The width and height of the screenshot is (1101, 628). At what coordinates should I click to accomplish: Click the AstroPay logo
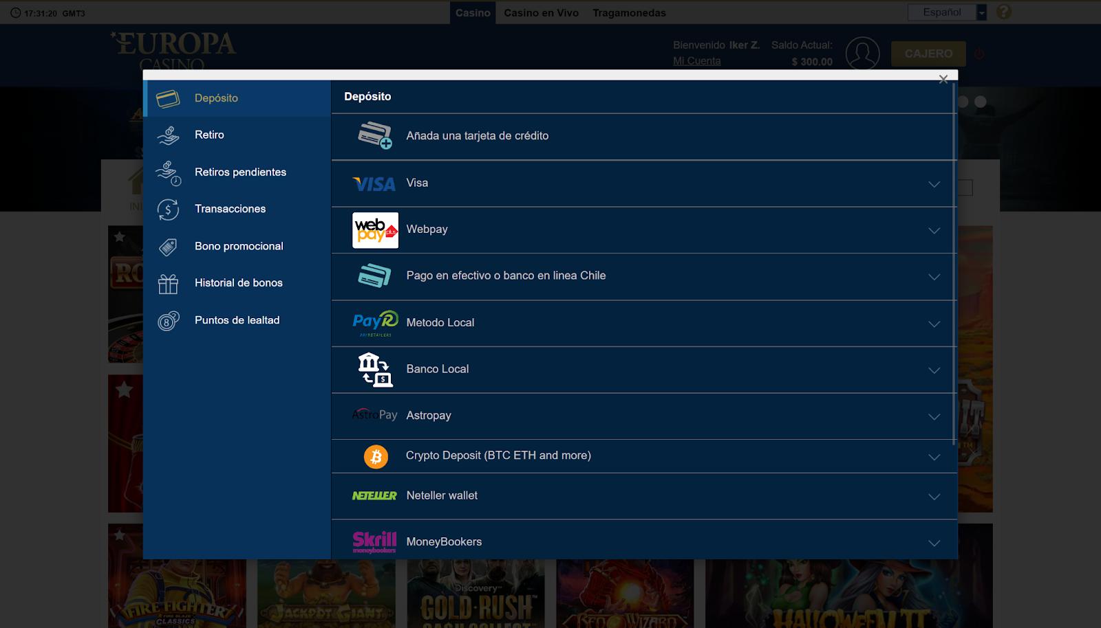coord(374,415)
